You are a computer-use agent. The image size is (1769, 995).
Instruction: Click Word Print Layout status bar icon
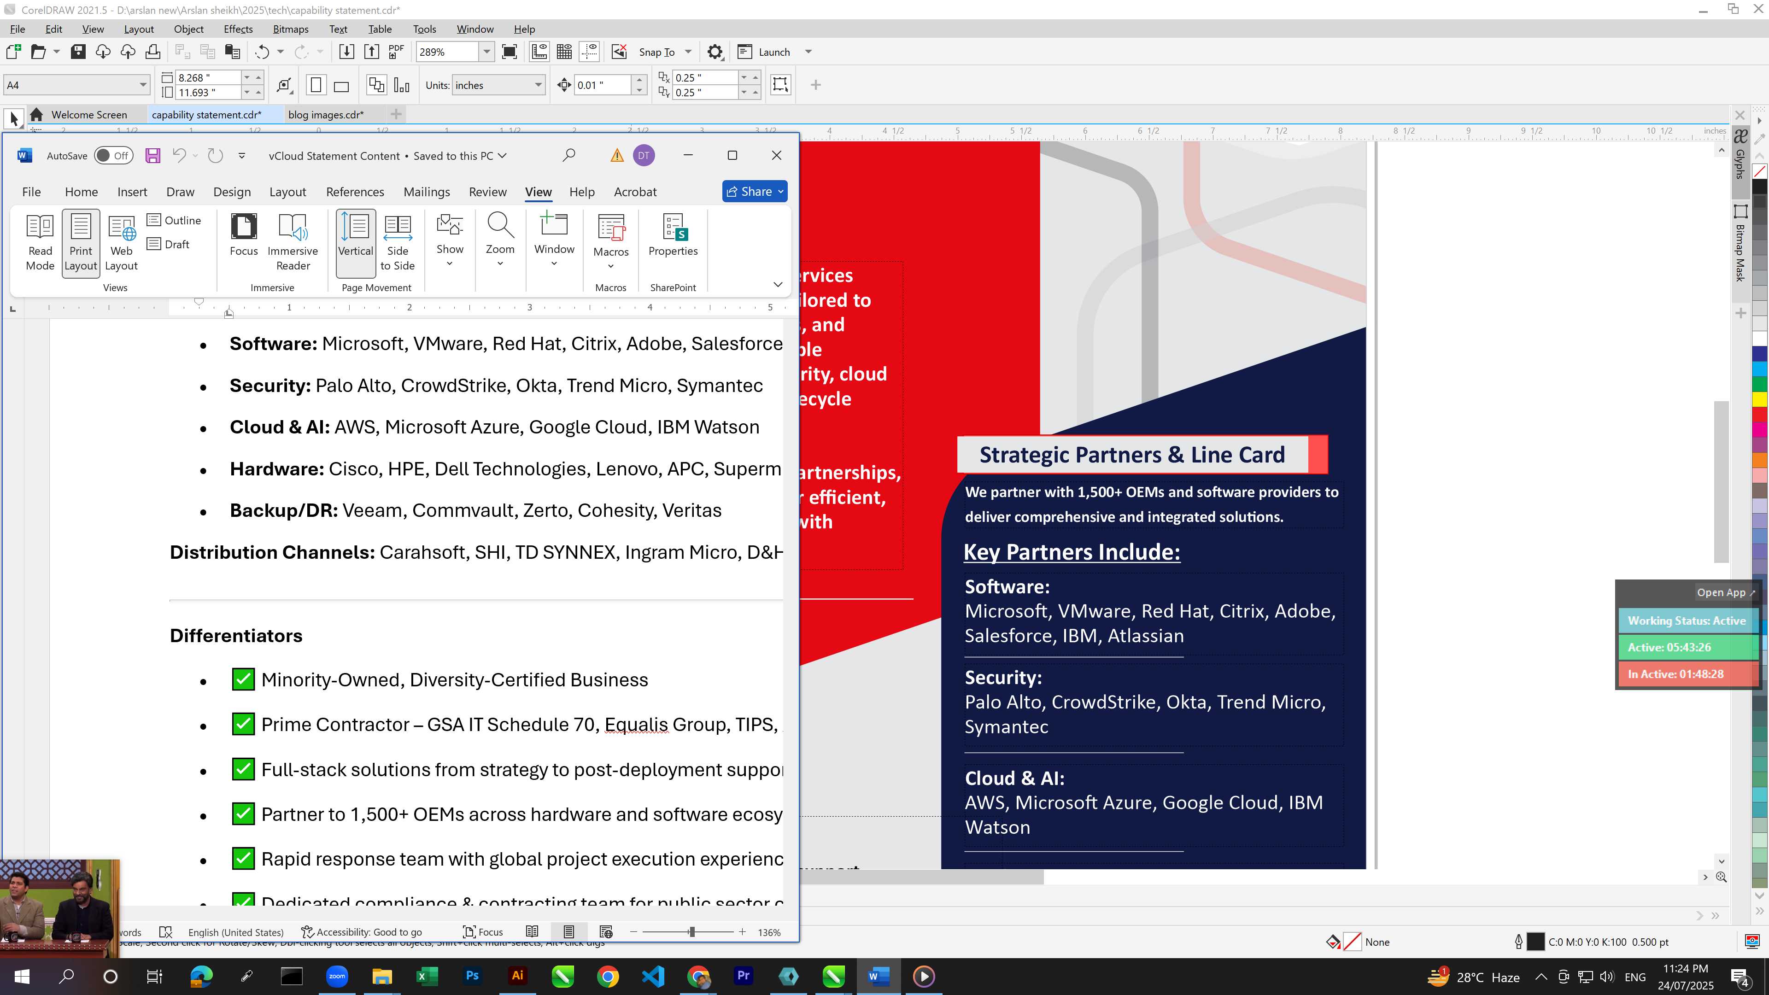[x=568, y=932]
